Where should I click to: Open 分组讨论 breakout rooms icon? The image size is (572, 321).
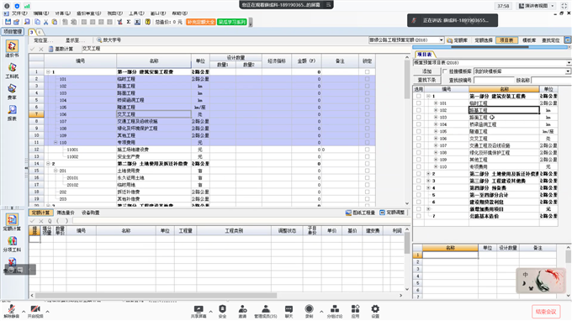[335, 311]
